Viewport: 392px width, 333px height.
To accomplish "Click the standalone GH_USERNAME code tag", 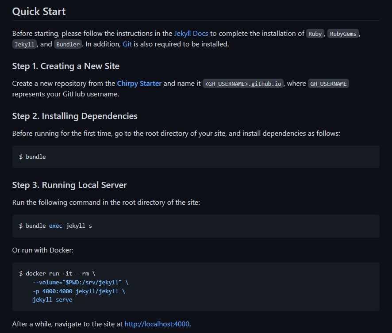I will 328,84.
